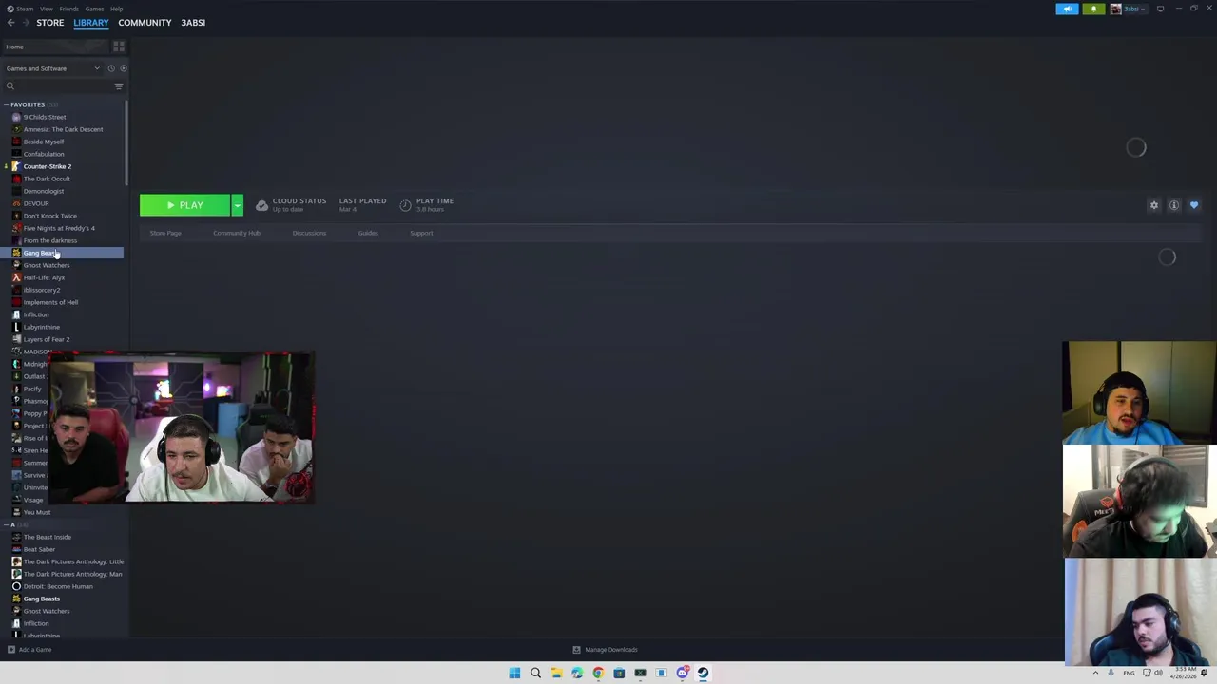Open Google Chrome from taskbar
The image size is (1217, 684).
[x=598, y=673]
